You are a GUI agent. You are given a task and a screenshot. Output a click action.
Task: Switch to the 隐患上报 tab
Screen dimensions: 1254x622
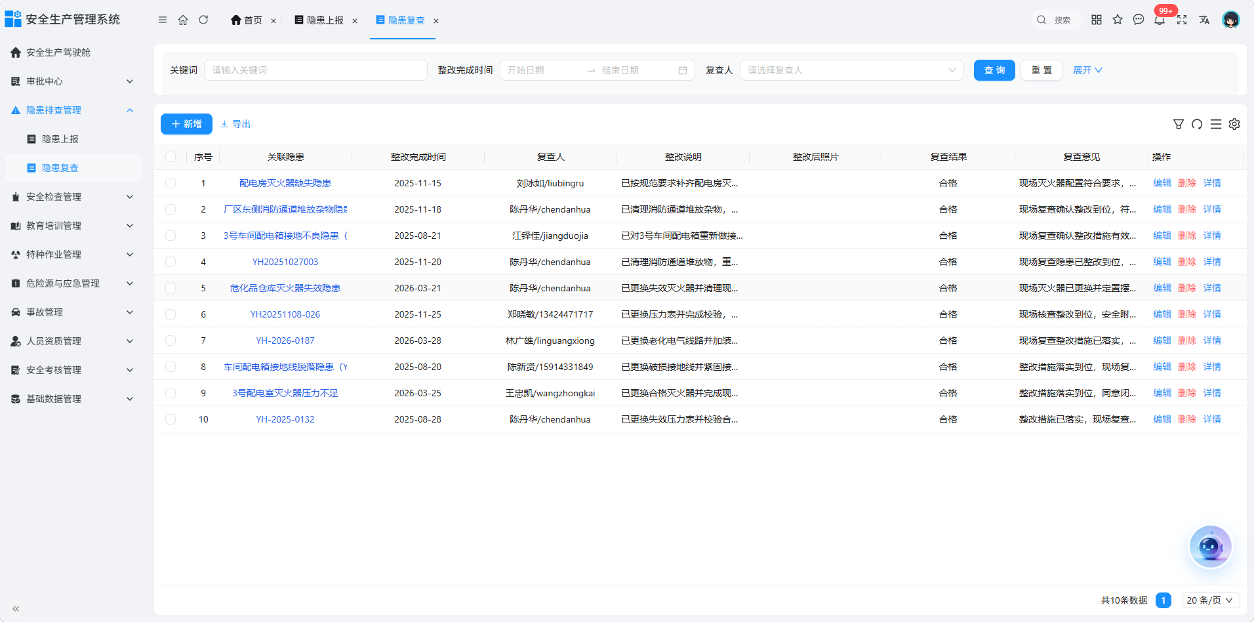(x=325, y=20)
